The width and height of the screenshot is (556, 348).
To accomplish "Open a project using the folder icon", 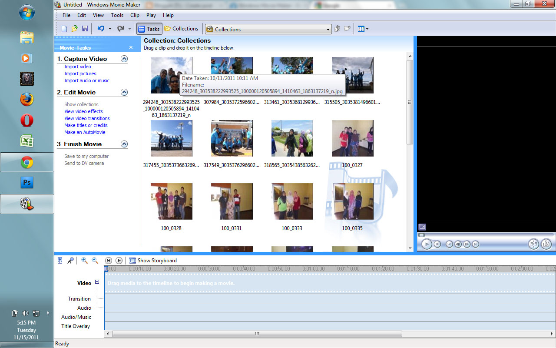I will pos(75,29).
